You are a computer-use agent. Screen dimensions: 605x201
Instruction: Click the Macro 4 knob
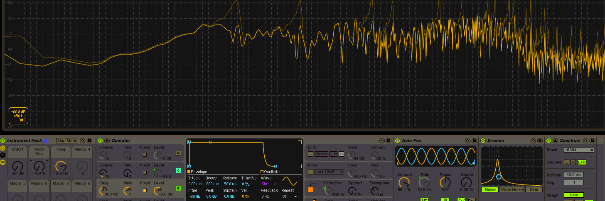[82, 167]
